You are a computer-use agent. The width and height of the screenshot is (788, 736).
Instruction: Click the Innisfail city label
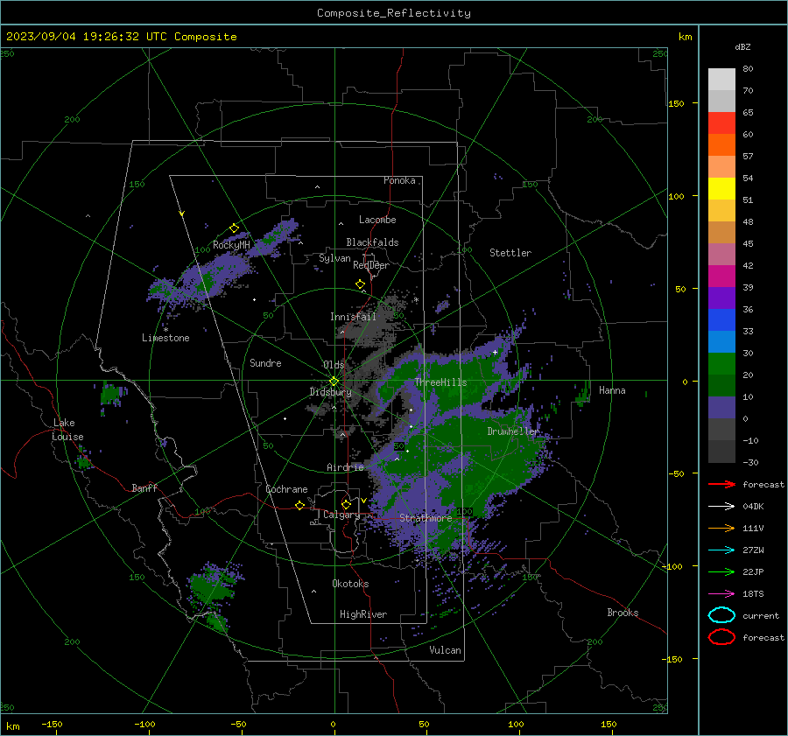354,317
